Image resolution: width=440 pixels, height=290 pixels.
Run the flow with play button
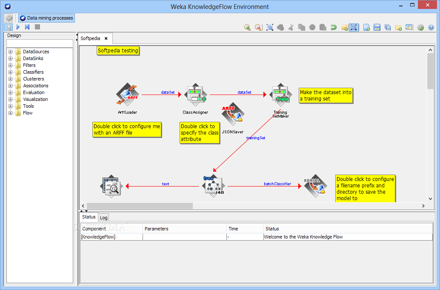18,27
